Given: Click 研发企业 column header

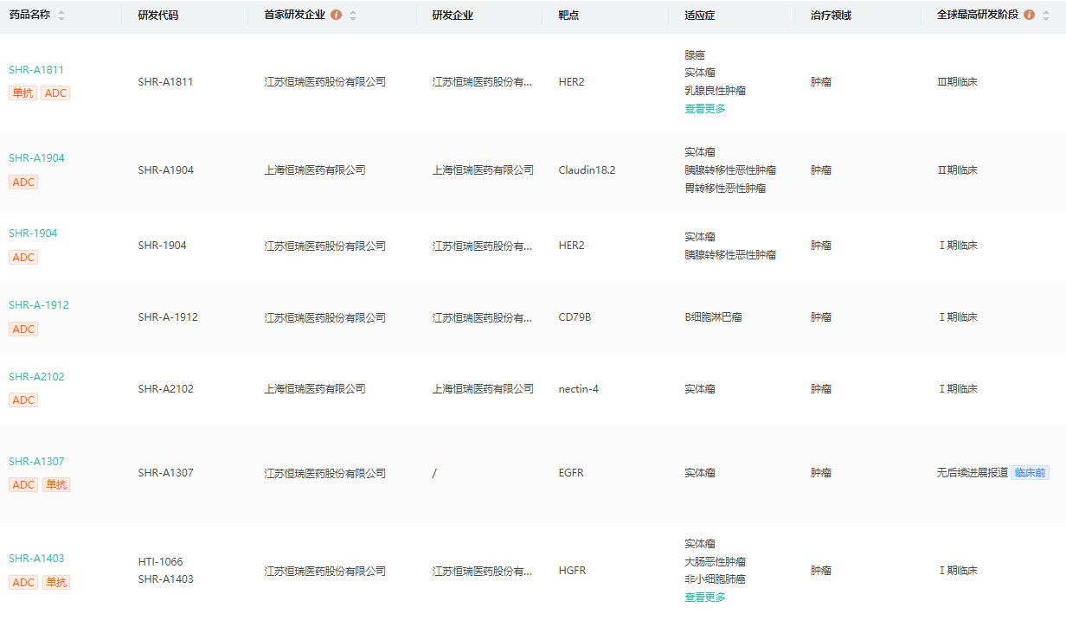Looking at the screenshot, I should pyautogui.click(x=453, y=16).
